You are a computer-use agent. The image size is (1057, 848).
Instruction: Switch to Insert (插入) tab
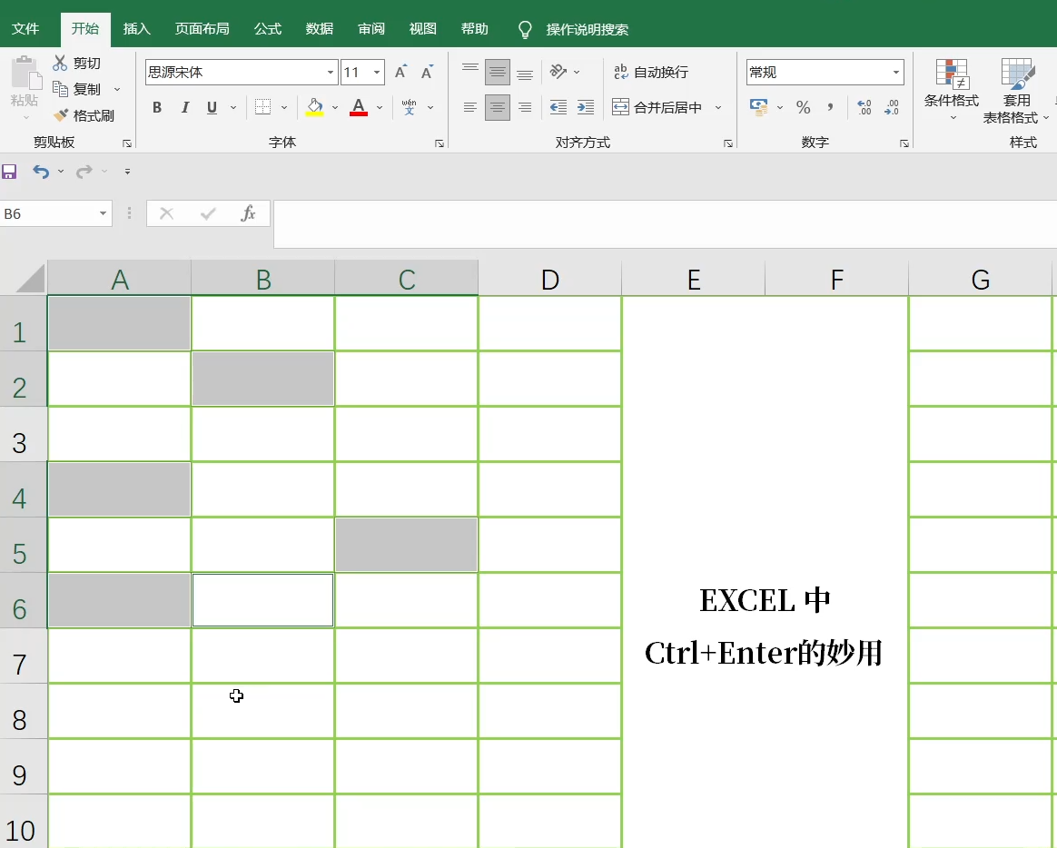click(137, 29)
